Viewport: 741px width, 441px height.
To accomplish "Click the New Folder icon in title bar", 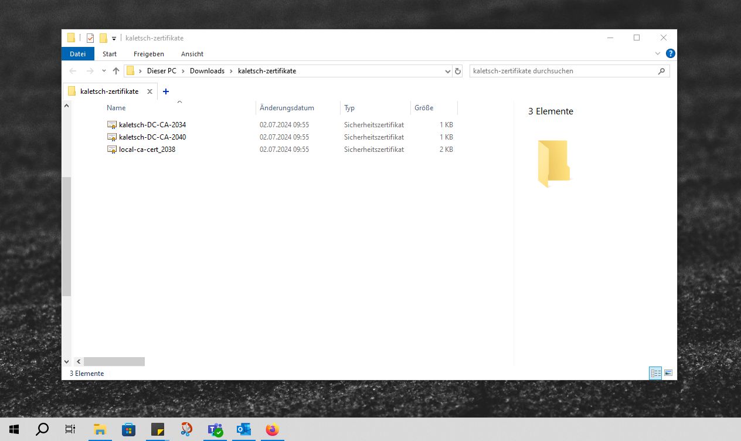I will tap(103, 38).
